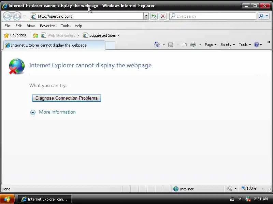Viewport: 273px width, 204px height.
Task: Open the search provider dropdown arrow
Action: point(267,16)
